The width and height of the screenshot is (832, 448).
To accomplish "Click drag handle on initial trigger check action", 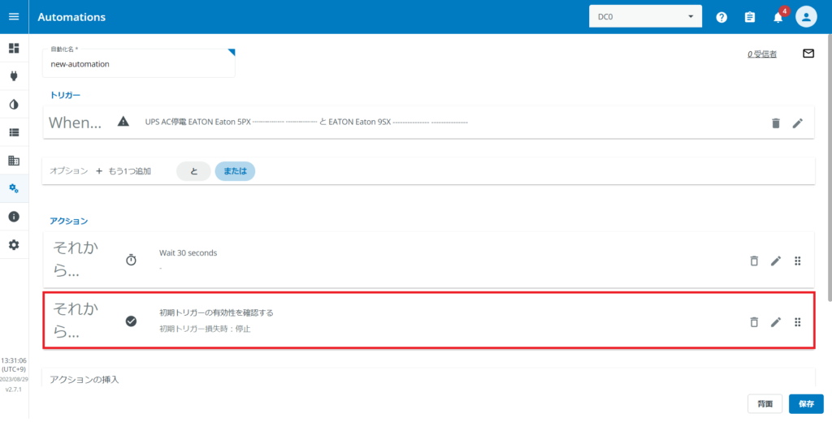I will (x=798, y=322).
